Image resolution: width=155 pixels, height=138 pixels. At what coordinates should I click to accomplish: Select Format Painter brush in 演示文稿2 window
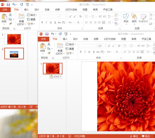(x=49, y=53)
